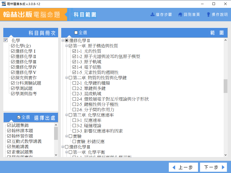The width and height of the screenshot is (231, 173).
Task: Select 2-3_混成軌域 tree item
Action: click(x=89, y=94)
